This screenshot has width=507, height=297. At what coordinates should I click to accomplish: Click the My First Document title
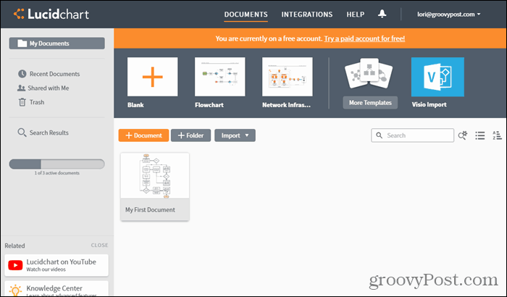150,209
